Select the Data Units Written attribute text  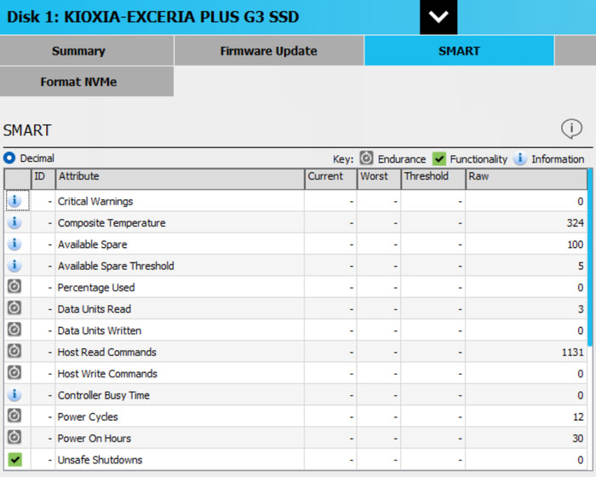(100, 330)
